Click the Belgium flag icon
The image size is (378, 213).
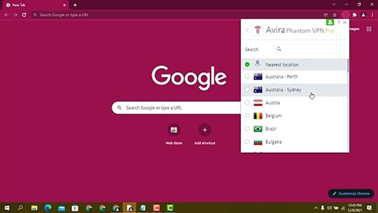(258, 116)
